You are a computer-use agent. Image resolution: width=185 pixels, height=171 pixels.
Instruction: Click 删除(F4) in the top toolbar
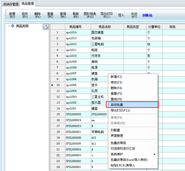click(x=38, y=15)
